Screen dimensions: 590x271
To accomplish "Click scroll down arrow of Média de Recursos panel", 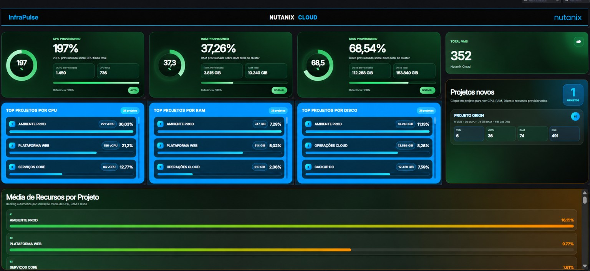I will coord(585,266).
